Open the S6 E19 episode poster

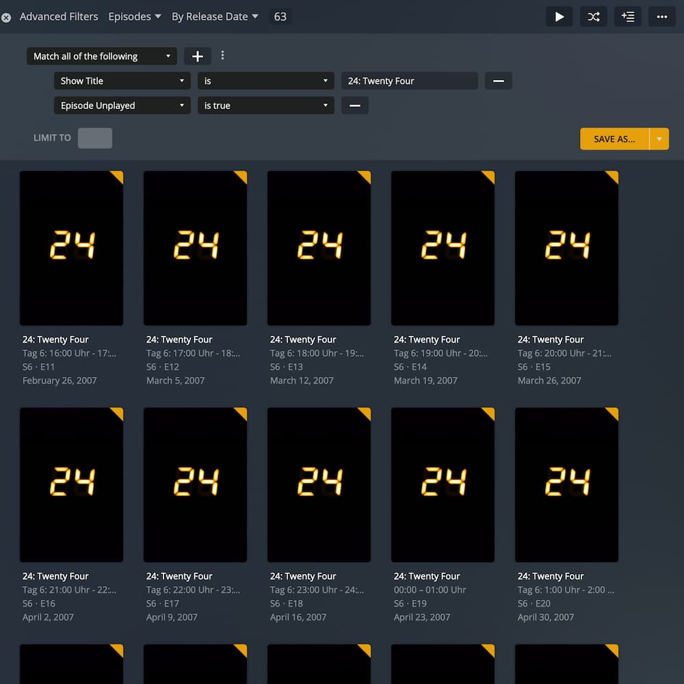(443, 485)
